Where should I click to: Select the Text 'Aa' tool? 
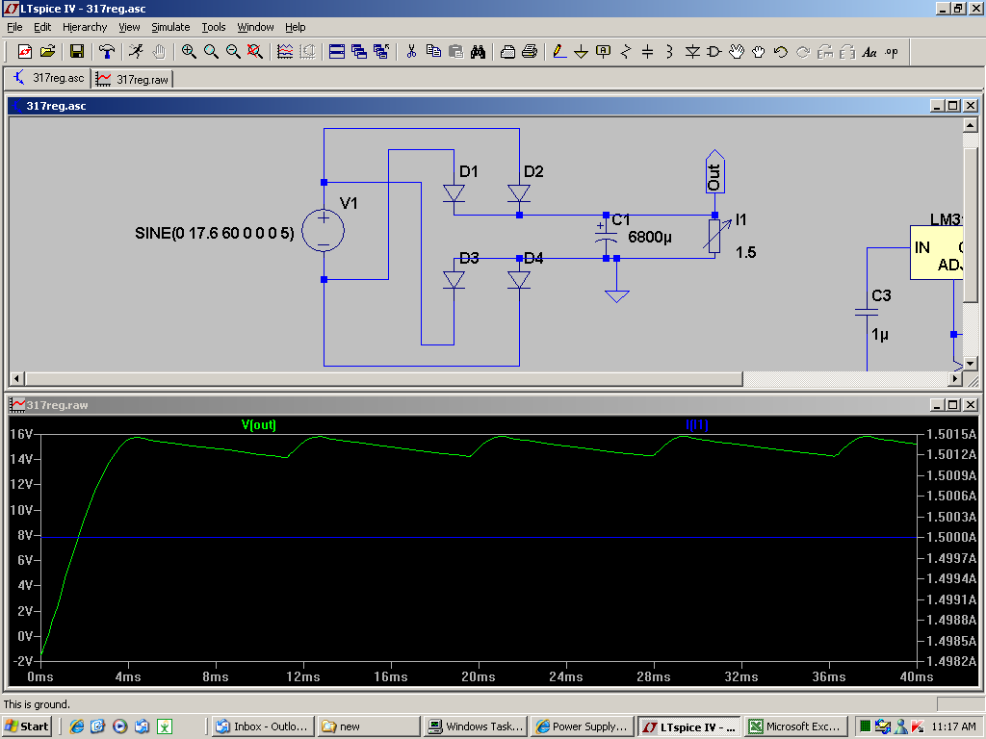(x=869, y=52)
